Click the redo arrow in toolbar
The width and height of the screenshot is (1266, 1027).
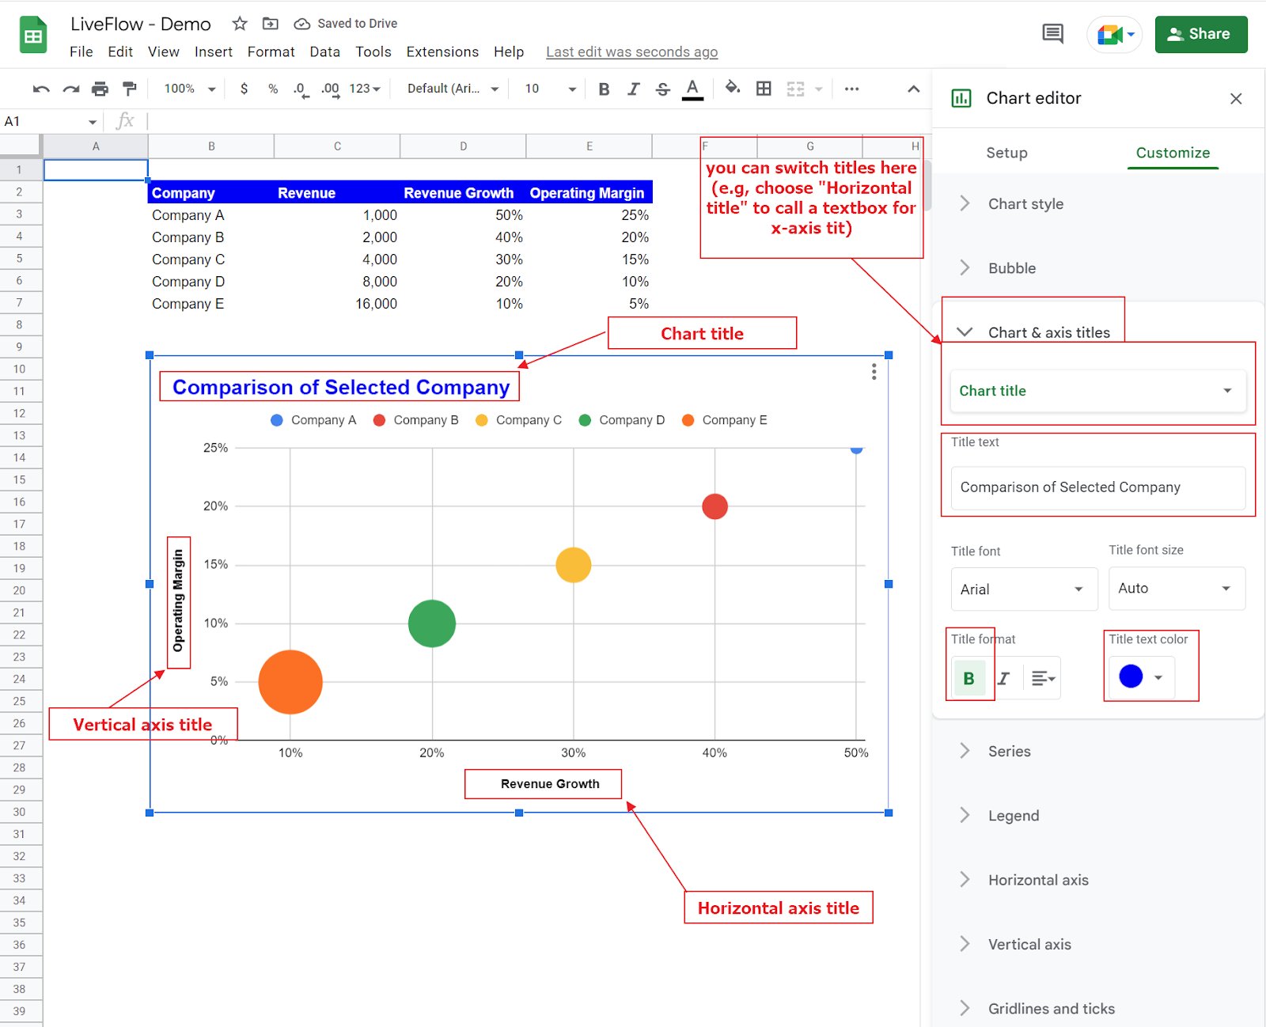coord(71,89)
